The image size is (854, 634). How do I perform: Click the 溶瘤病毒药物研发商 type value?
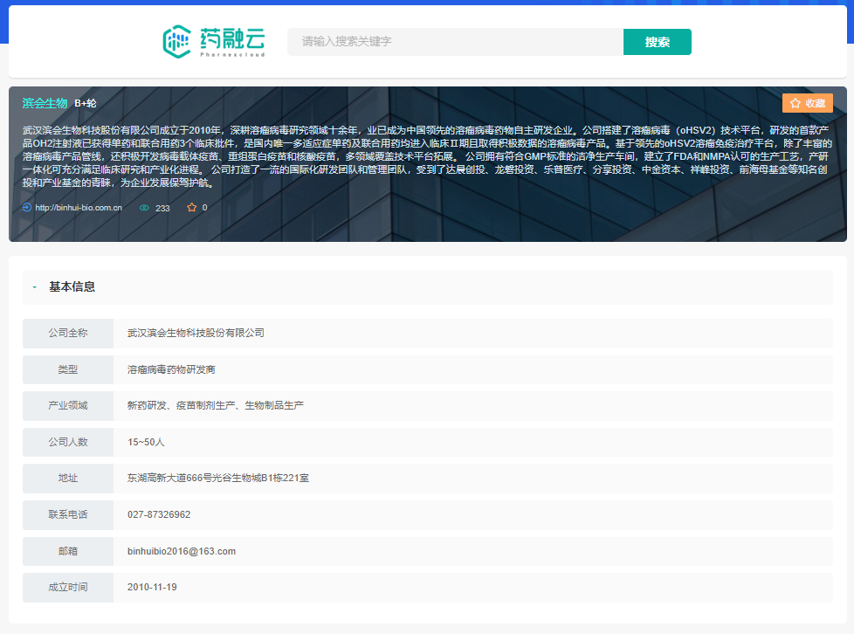[171, 369]
